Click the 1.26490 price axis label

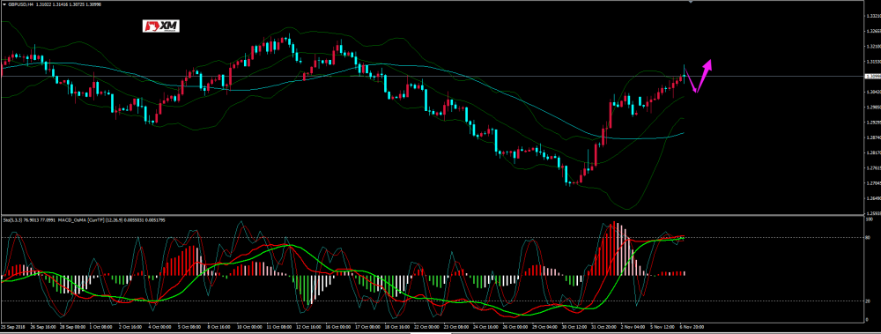[873, 198]
